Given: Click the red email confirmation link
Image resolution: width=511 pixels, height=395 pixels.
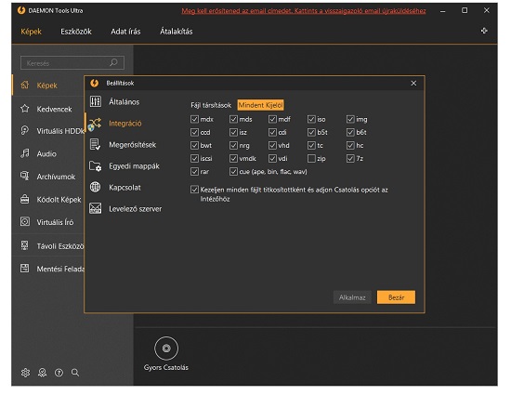Looking at the screenshot, I should point(304,11).
